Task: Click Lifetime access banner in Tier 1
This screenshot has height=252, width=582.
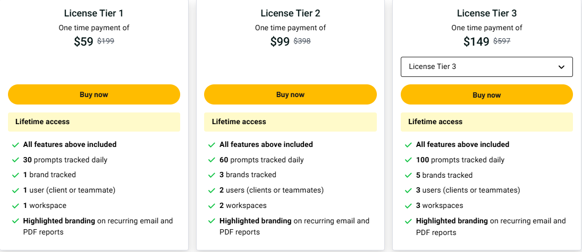Action: click(94, 121)
